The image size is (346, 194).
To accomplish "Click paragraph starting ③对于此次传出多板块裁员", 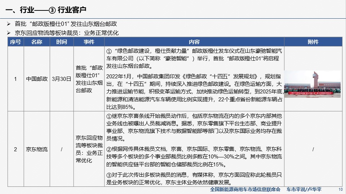I will pyautogui.click(x=194, y=179).
